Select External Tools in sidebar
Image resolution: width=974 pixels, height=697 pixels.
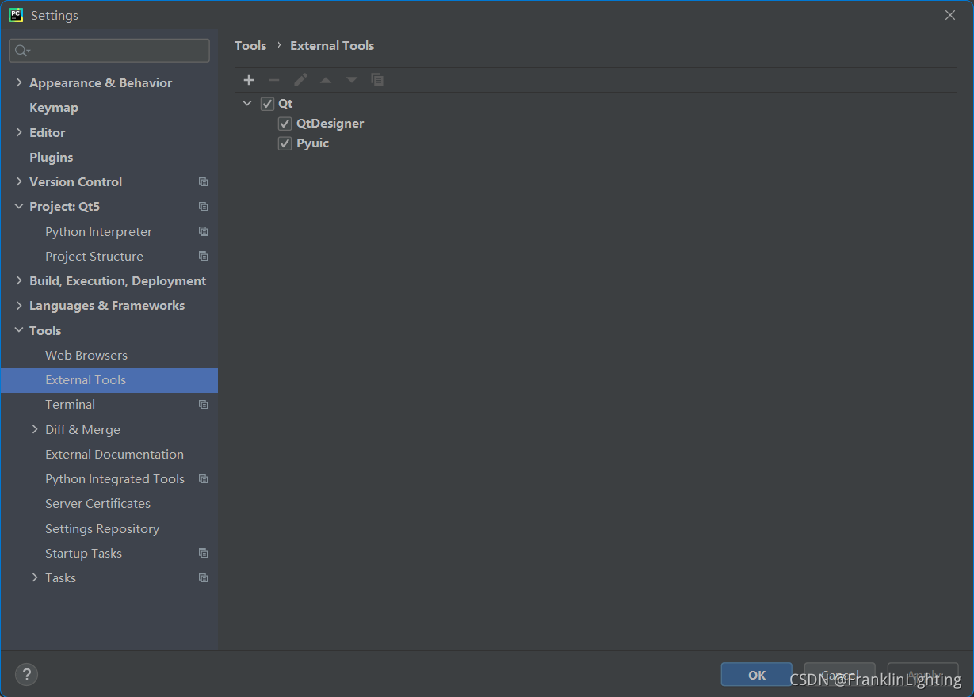coord(109,380)
